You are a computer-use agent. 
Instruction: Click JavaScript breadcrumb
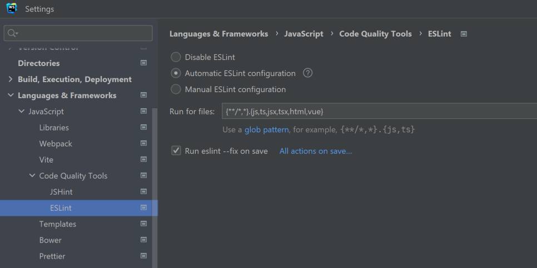[304, 34]
